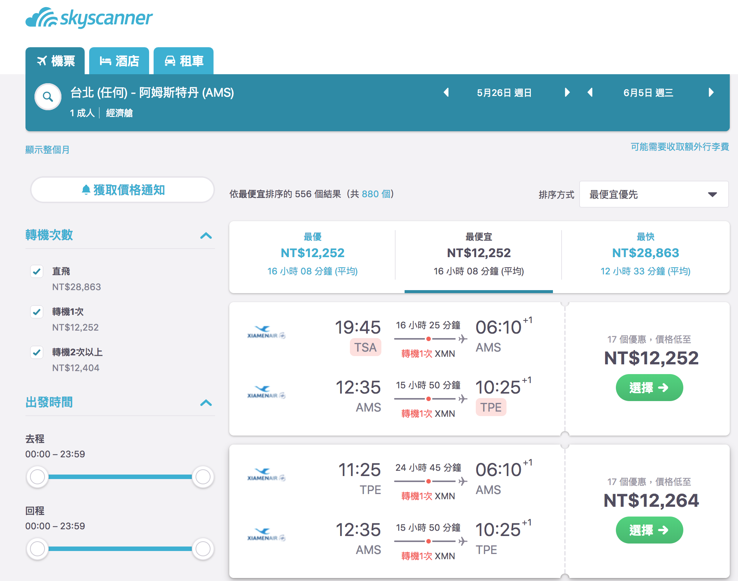Viewport: 738px width, 581px height.
Task: Uncheck the 轉機1次 filter
Action: pos(37,312)
